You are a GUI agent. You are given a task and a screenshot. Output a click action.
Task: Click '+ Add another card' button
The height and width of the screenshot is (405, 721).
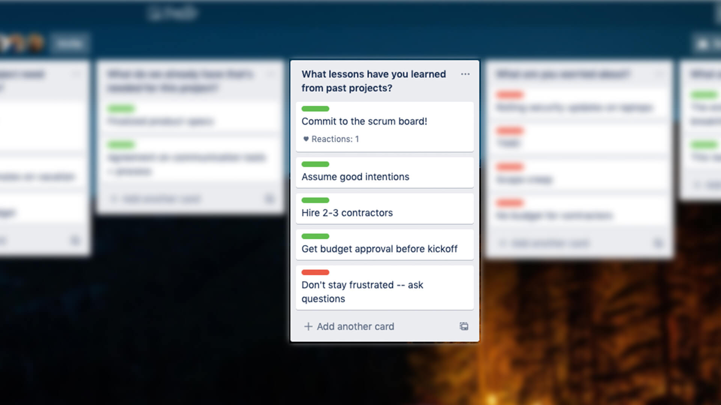[x=349, y=326]
